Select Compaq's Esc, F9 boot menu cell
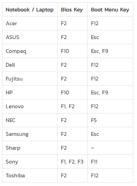This screenshot has width=137, height=186. pos(110,51)
